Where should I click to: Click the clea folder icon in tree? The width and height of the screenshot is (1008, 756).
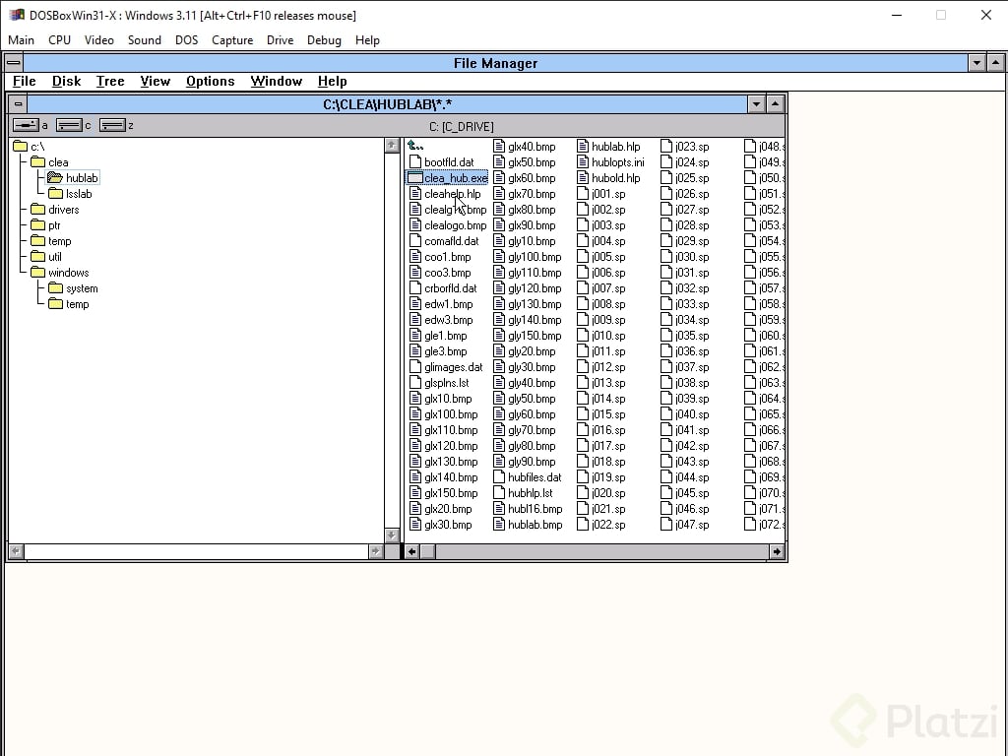(x=38, y=162)
